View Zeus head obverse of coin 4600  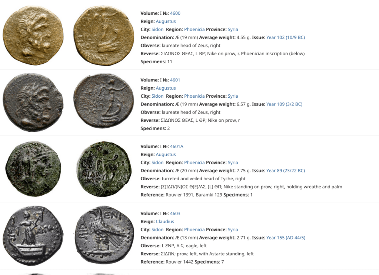tap(33, 36)
